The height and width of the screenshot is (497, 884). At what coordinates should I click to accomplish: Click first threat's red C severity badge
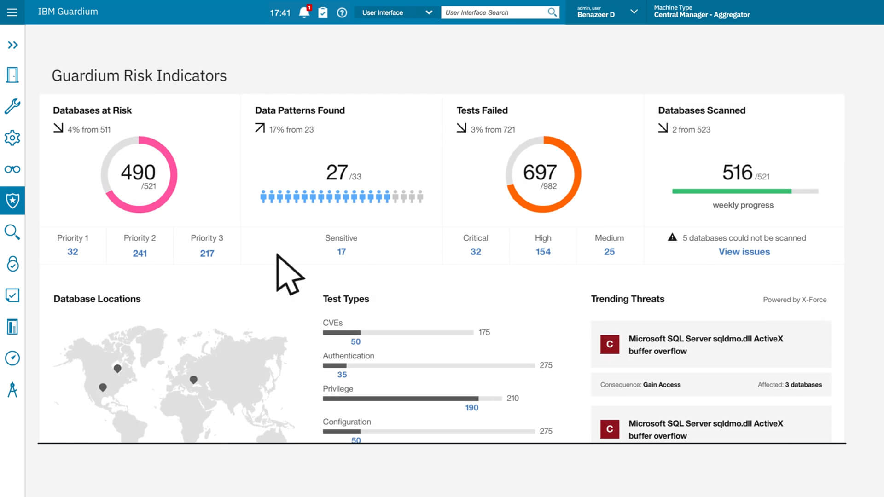(610, 344)
